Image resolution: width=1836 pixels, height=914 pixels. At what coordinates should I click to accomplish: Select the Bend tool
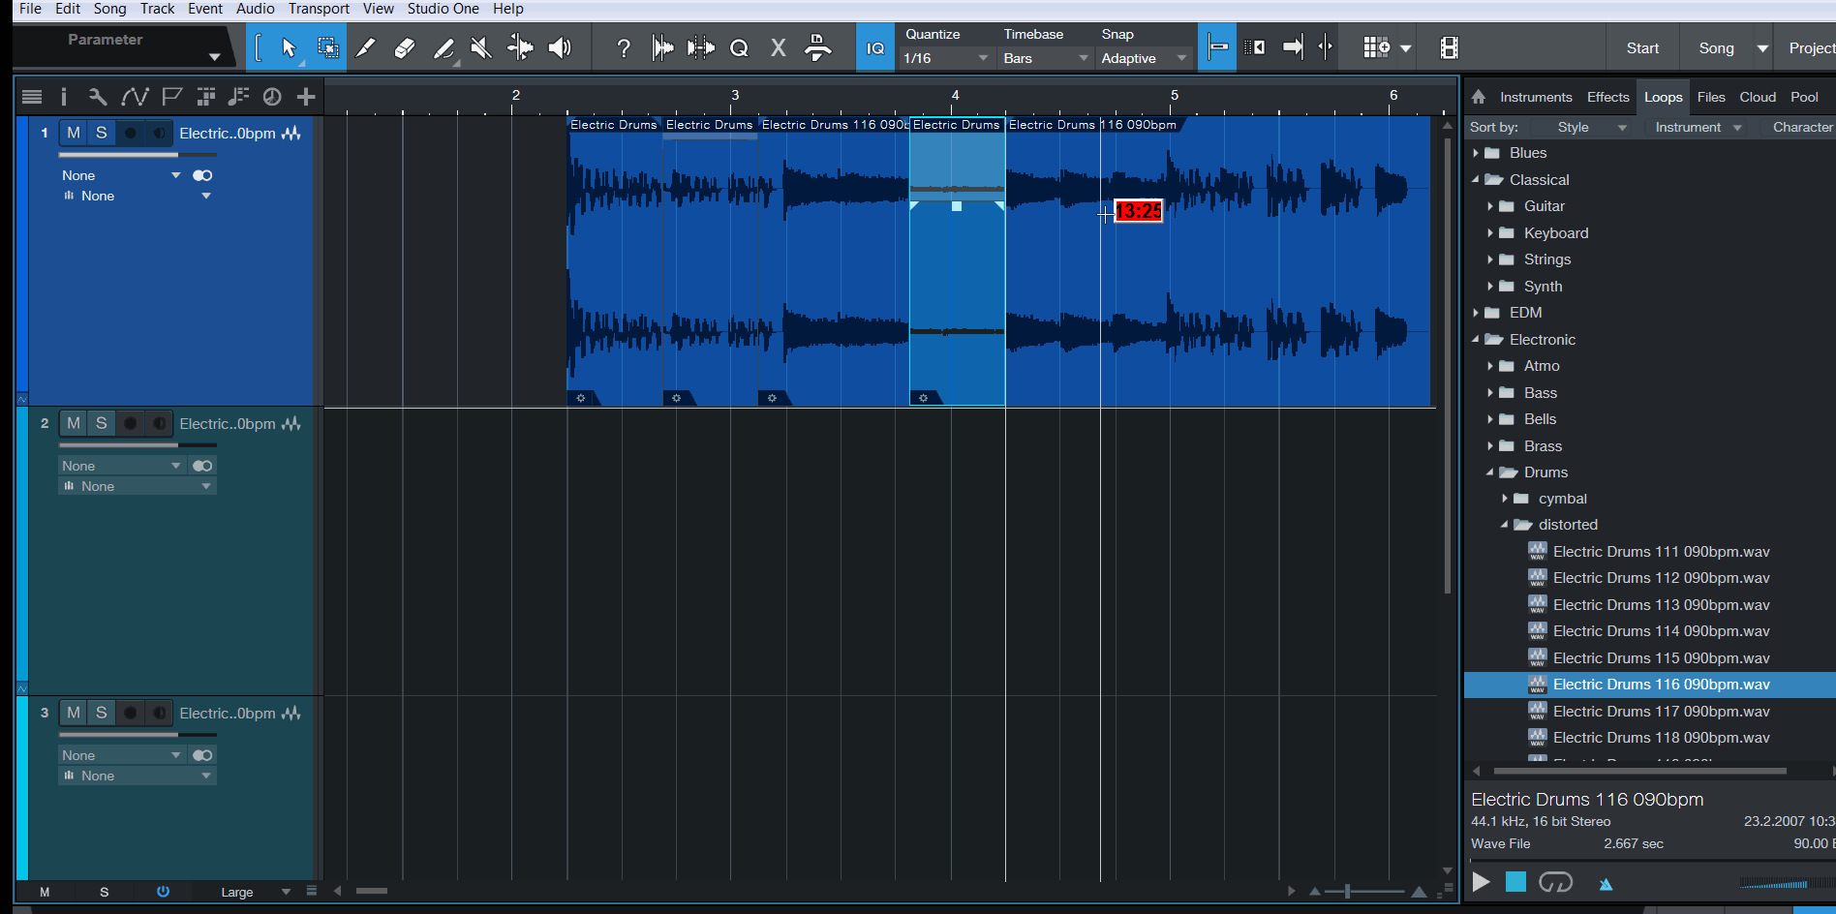[x=520, y=47]
